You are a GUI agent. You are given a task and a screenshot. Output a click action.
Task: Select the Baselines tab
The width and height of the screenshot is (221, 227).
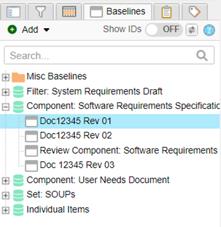click(118, 11)
